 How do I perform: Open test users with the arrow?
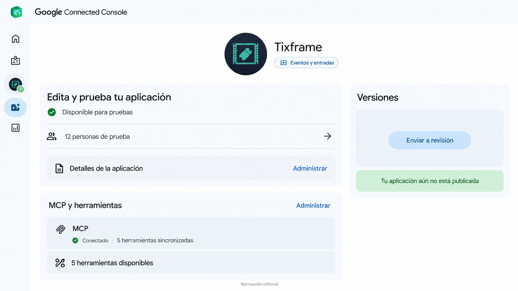pos(327,136)
